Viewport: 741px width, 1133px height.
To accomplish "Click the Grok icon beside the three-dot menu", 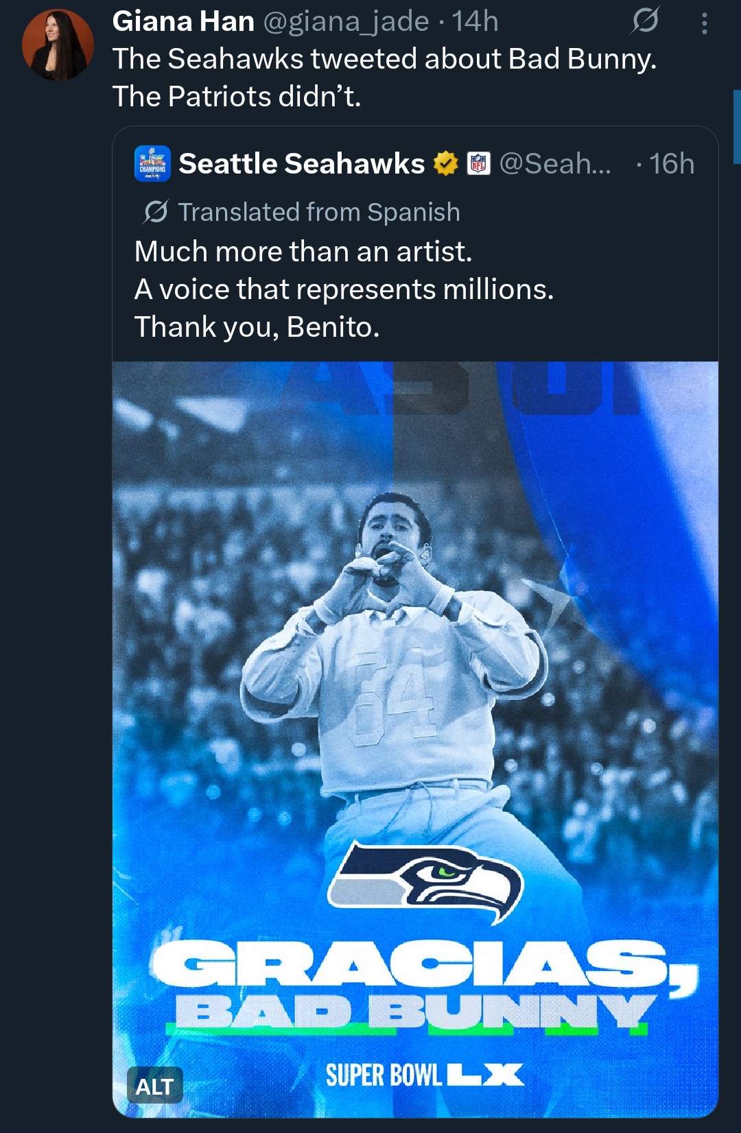I will pos(645,21).
